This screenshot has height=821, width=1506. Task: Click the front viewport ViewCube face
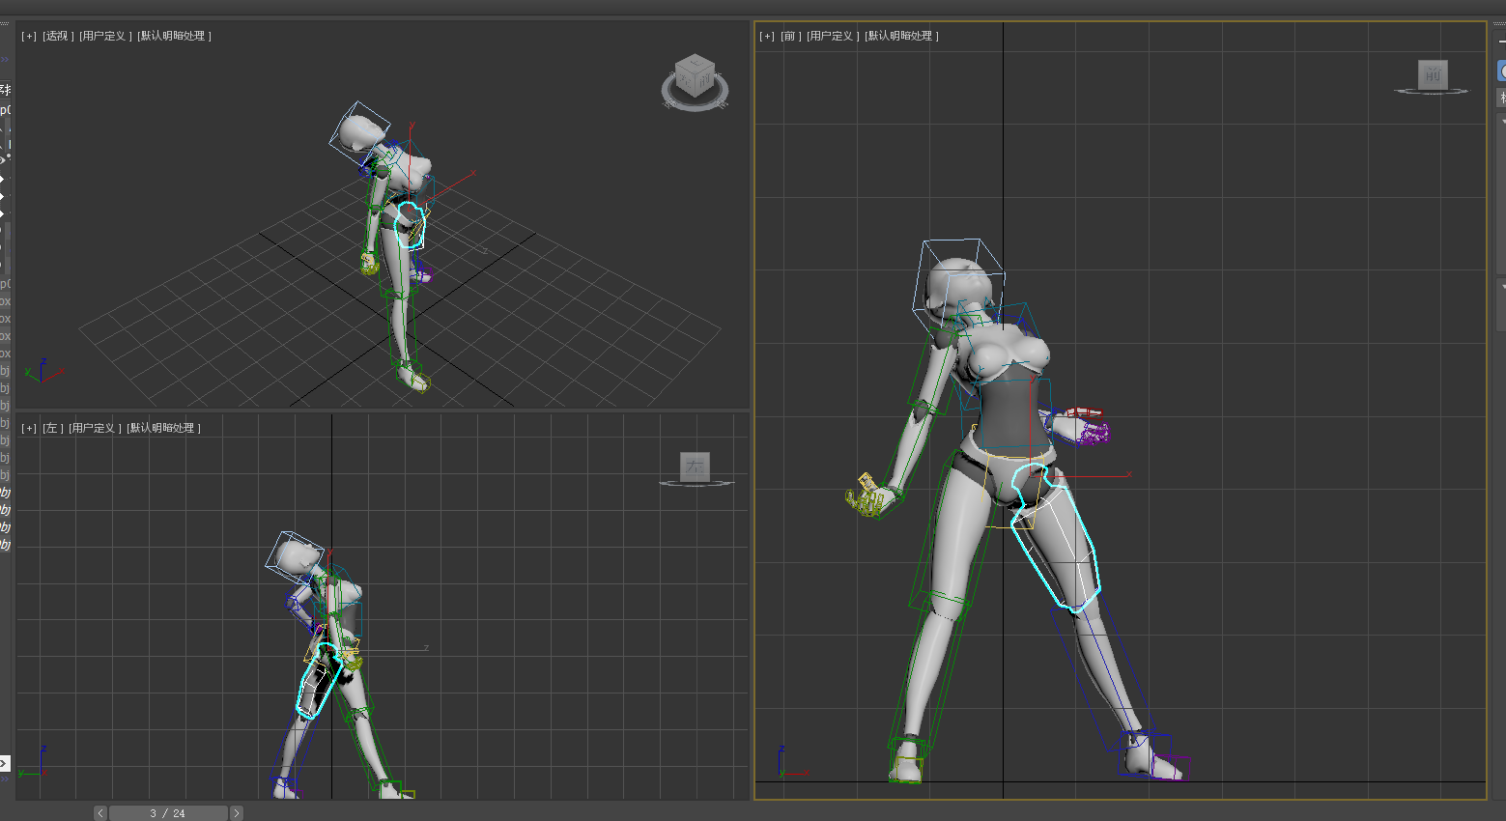click(1433, 74)
